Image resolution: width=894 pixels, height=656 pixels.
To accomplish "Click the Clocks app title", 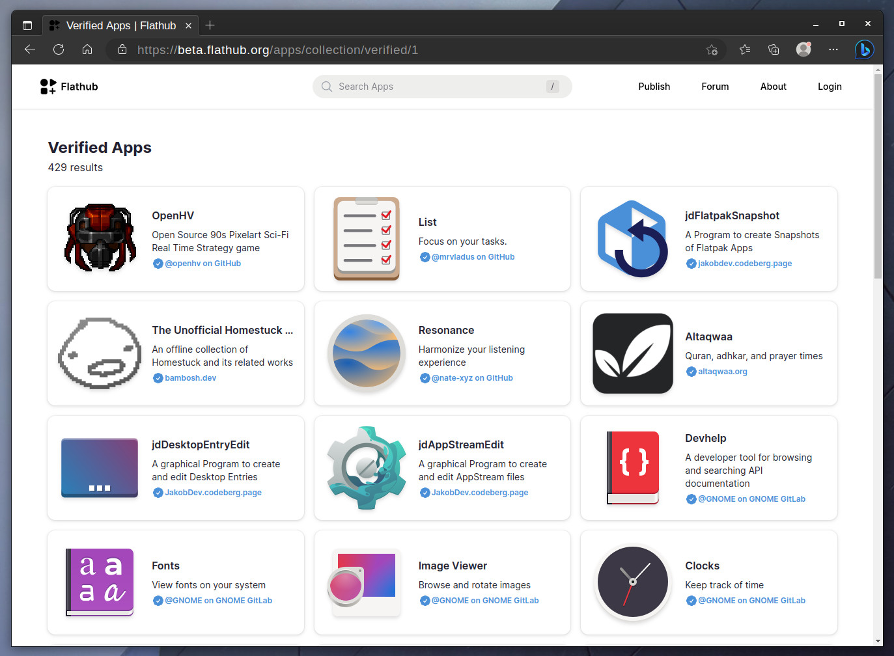I will pyautogui.click(x=702, y=566).
